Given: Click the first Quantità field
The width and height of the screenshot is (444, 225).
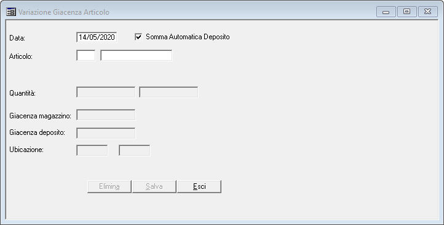Looking at the screenshot, I should tap(106, 93).
